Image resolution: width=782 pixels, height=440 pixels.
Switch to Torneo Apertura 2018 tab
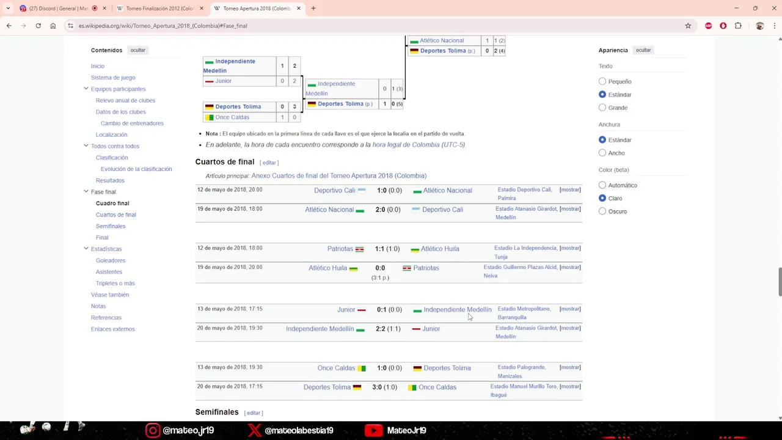(x=257, y=9)
